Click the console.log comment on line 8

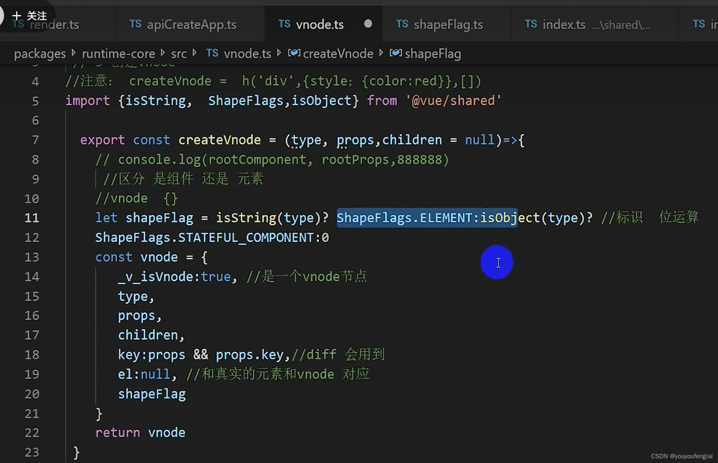[x=272, y=160]
